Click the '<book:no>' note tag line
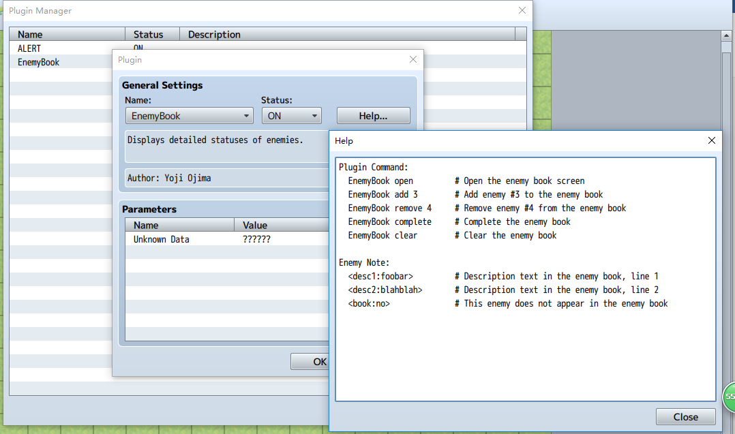 pos(508,303)
